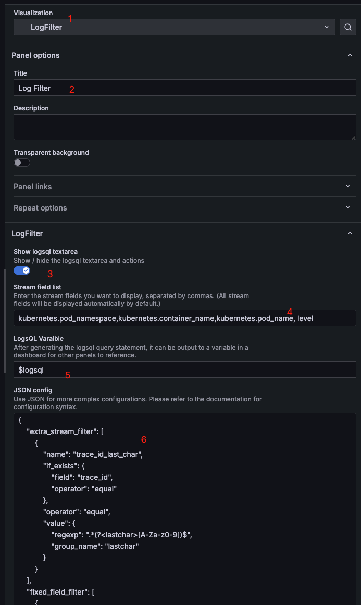Viewport: 361px width, 605px height.
Task: Click the chevron arrow inside the Visualization picker
Action: coord(327,27)
